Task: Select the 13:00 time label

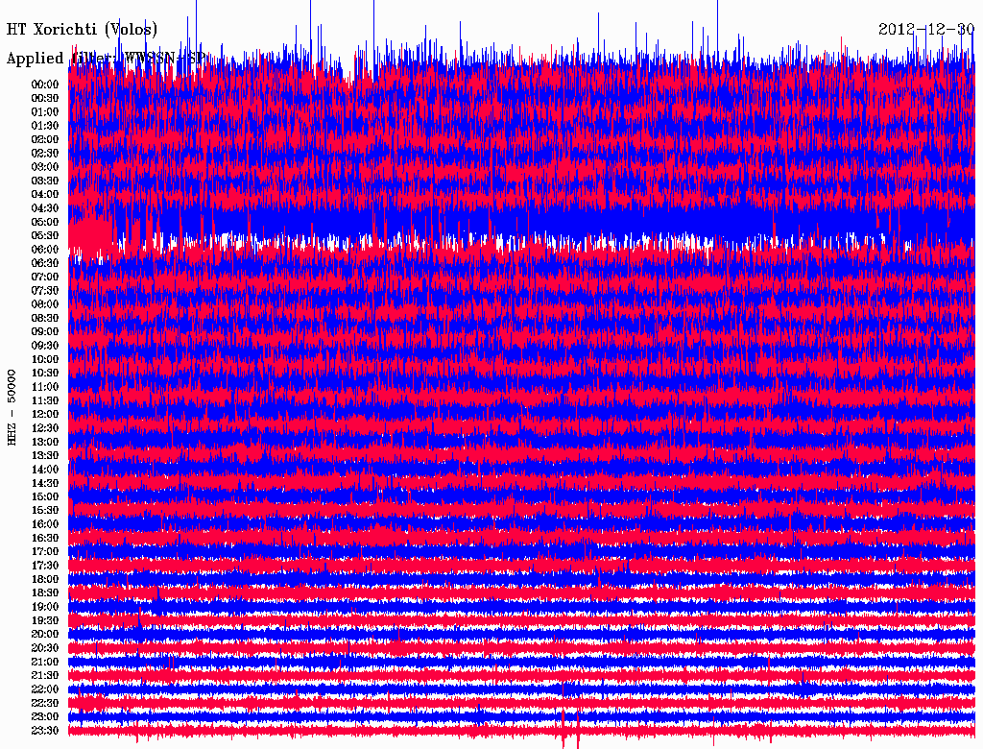Action: click(45, 442)
